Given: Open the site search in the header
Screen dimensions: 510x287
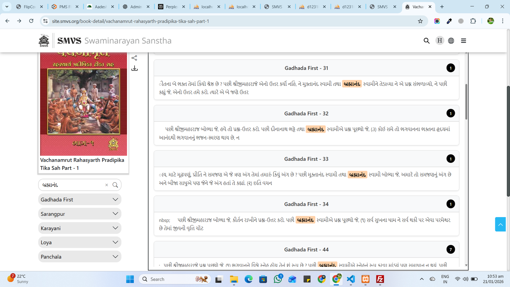Looking at the screenshot, I should pos(427,40).
